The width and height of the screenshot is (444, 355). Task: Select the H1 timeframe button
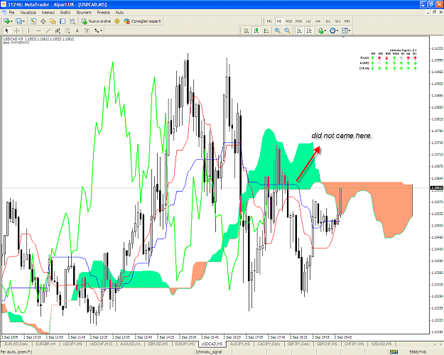[308, 21]
